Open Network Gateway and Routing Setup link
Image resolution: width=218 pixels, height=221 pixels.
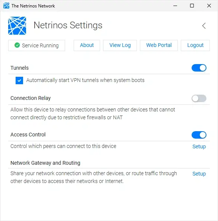pyautogui.click(x=199, y=174)
